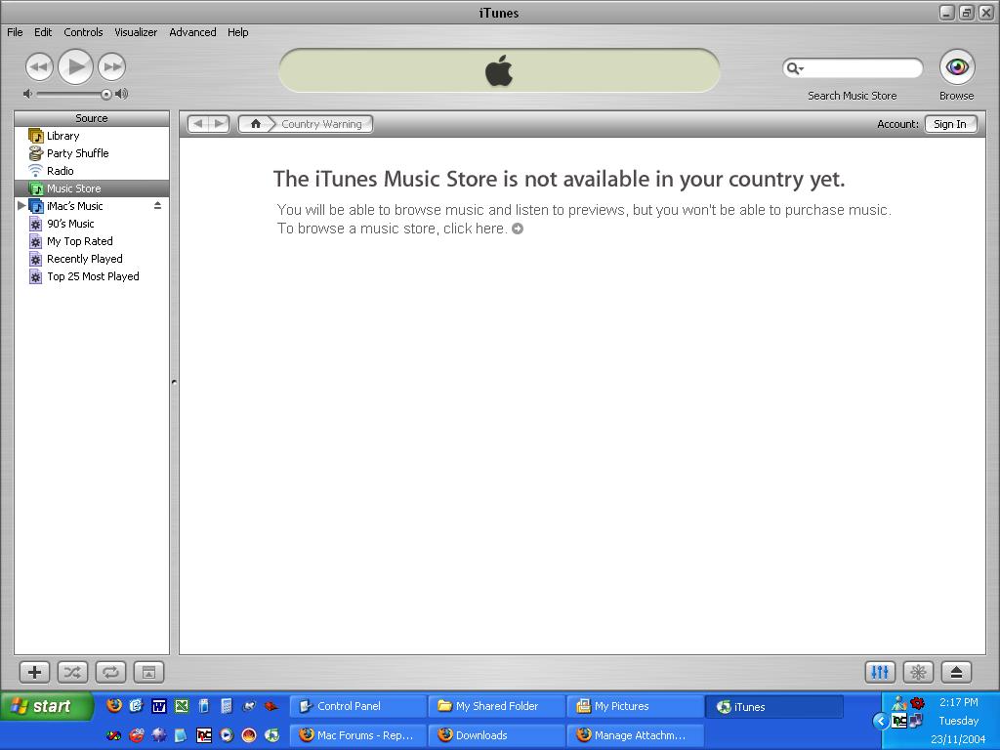Click the loud speaker volume icon

click(x=121, y=94)
